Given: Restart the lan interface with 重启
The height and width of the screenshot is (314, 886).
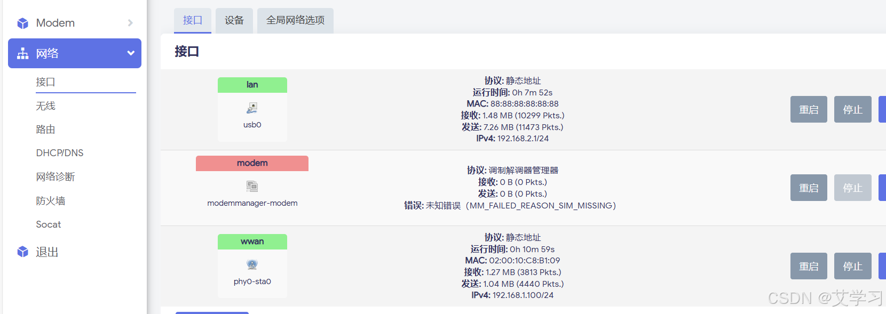Looking at the screenshot, I should coord(808,109).
